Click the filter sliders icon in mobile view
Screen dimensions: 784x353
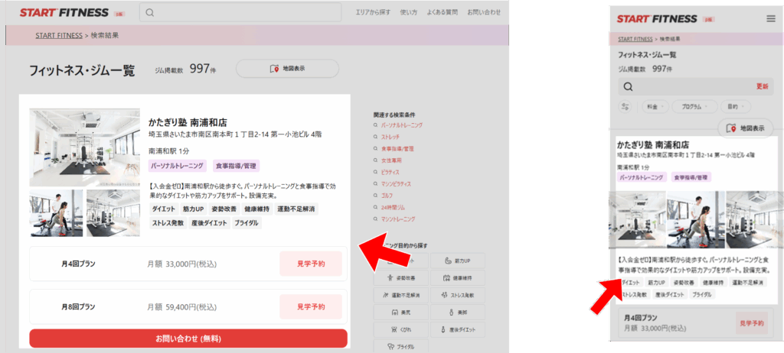tap(626, 107)
